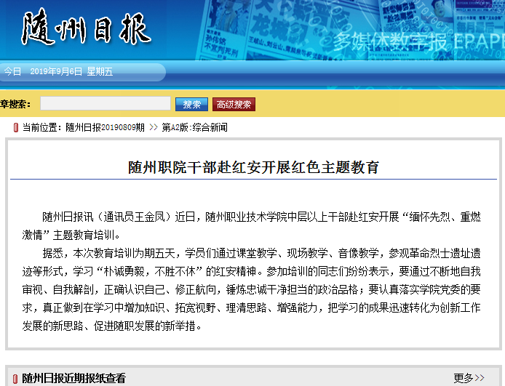Image resolution: width=505 pixels, height=386 pixels.
Task: Open 高级搜索 advanced search
Action: [x=234, y=105]
